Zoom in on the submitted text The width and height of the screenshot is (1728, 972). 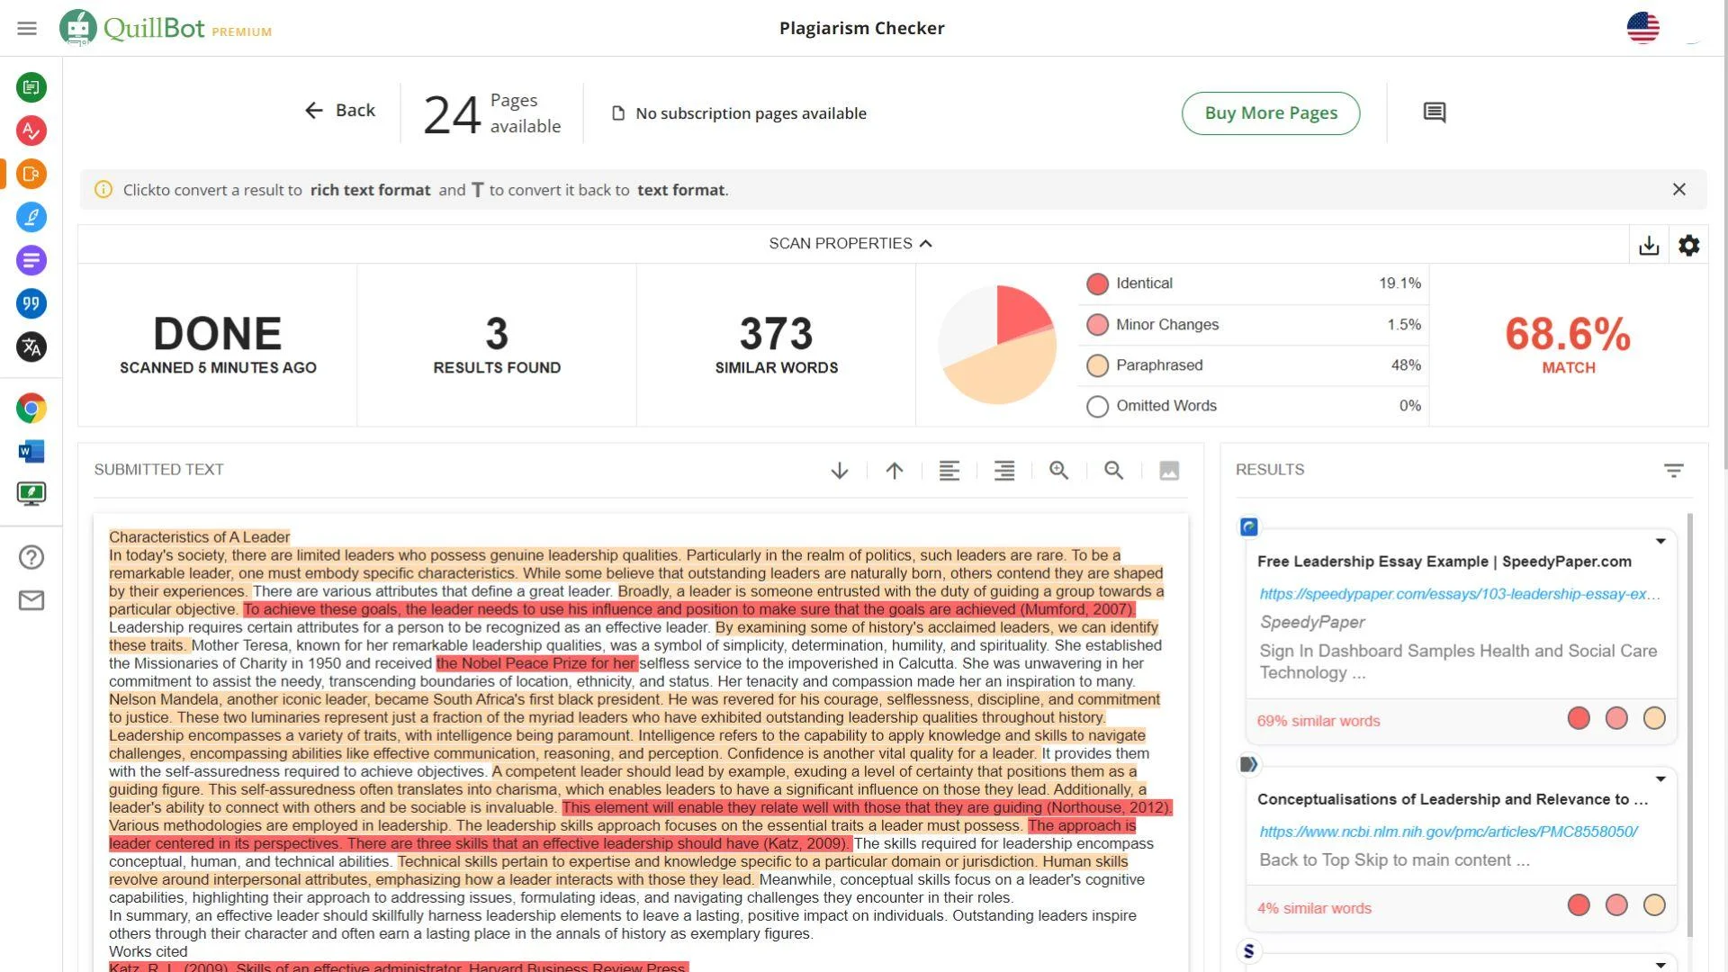coord(1059,471)
